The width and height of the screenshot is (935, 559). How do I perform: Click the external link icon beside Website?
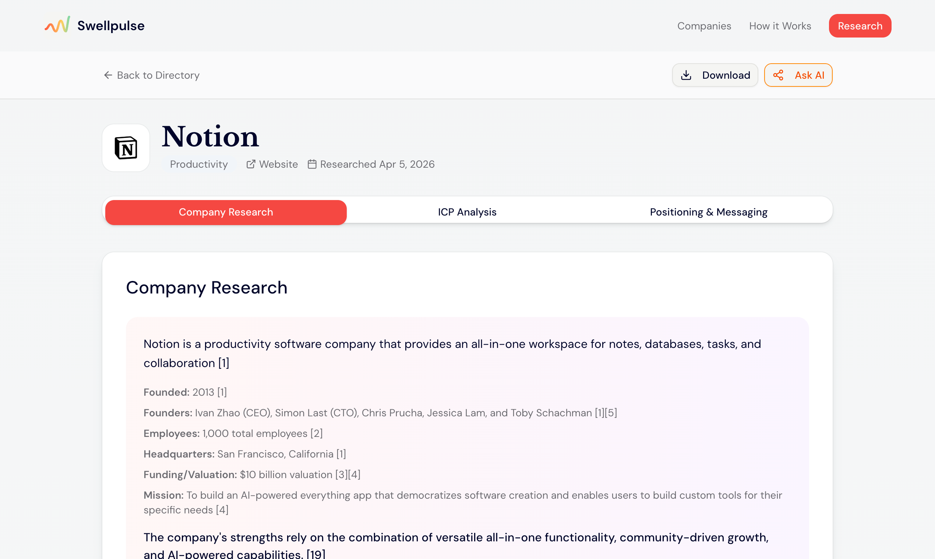coord(251,164)
